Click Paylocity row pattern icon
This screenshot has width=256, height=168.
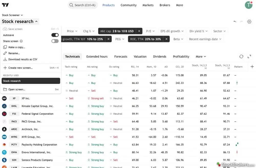[237, 144]
